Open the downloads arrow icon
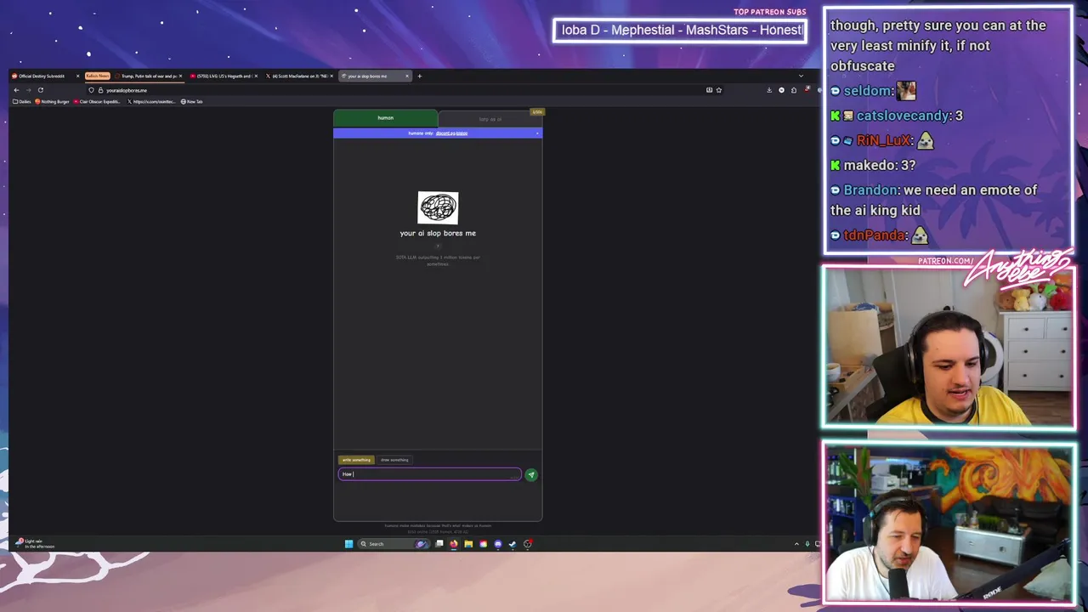This screenshot has width=1088, height=612. [x=769, y=90]
